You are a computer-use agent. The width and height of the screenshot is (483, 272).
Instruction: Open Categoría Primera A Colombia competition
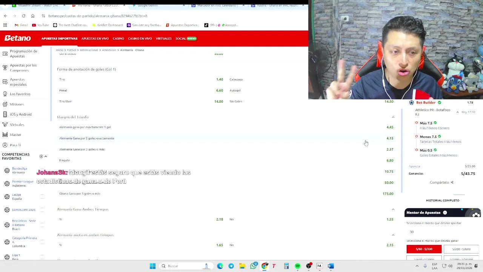click(x=24, y=242)
